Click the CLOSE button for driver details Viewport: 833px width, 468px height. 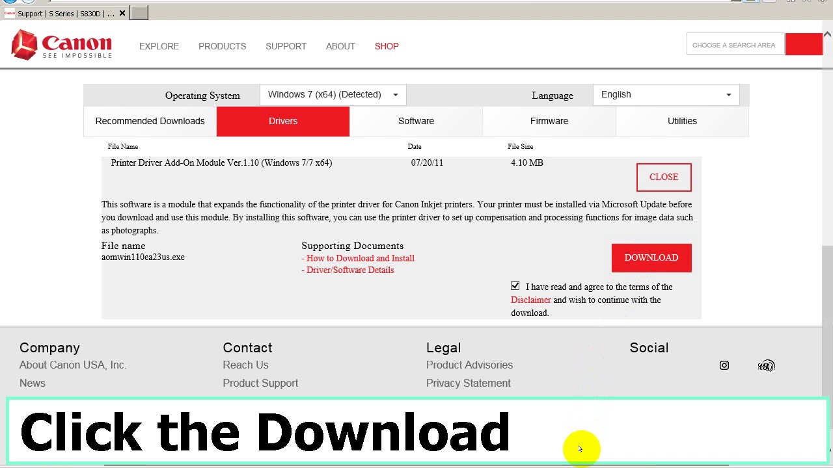[x=664, y=177]
